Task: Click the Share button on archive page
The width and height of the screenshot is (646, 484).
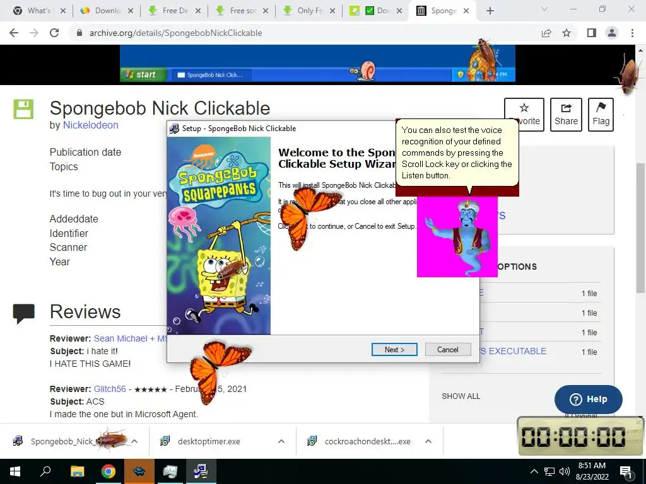Action: (x=566, y=115)
